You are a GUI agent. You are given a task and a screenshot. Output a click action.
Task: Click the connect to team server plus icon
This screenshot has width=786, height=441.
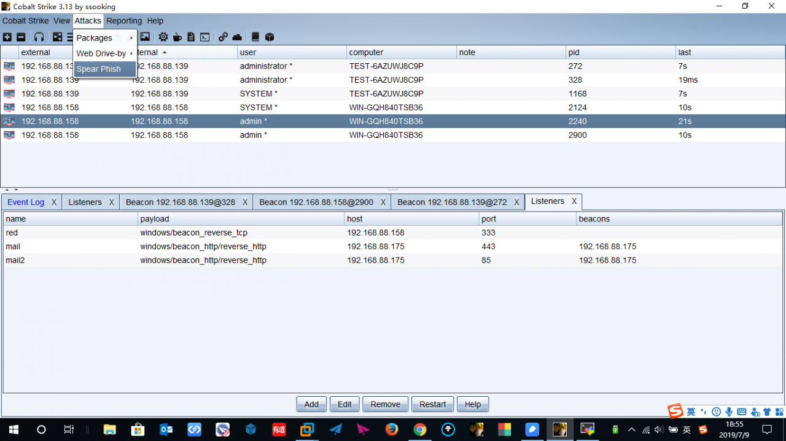tap(7, 37)
